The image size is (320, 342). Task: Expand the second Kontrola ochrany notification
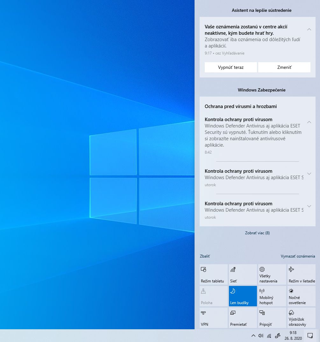click(309, 174)
